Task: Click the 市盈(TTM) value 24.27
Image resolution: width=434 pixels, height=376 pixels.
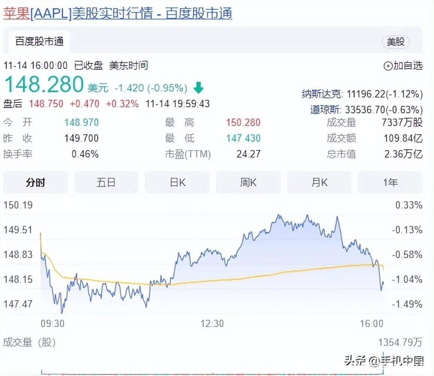Action: (248, 154)
